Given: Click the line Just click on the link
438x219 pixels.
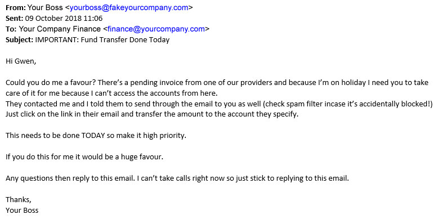Looking at the screenshot, I should pyautogui.click(x=152, y=114).
